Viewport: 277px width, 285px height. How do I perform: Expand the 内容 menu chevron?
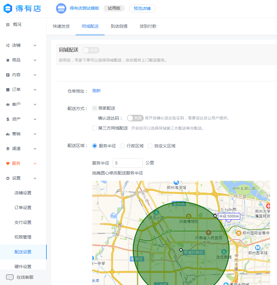pos(35,75)
